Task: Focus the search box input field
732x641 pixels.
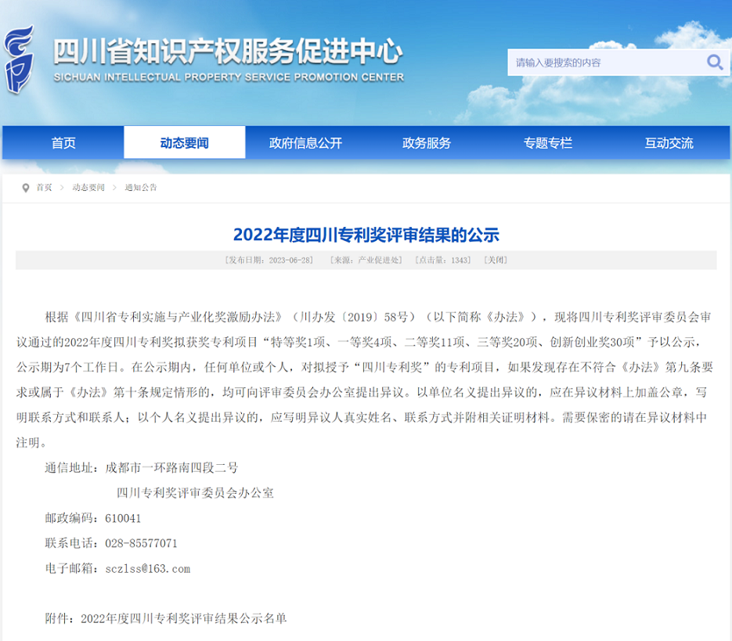Action: point(603,63)
